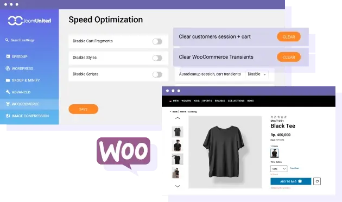342x202 pixels.
Task: Open the Advanced section
Action: 21,92
